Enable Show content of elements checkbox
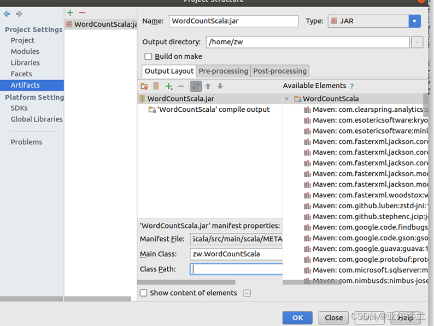 pos(143,293)
